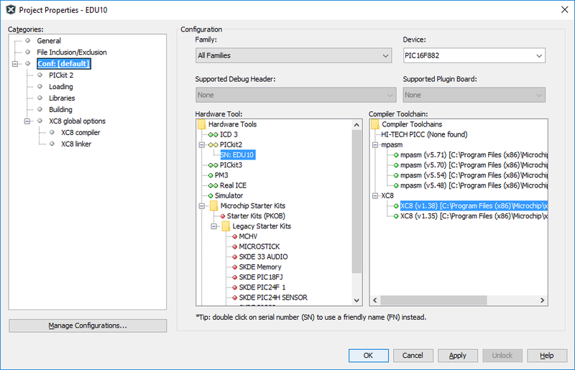
Task: Select SKDE 33 AUDIO kit
Action: pos(263,256)
